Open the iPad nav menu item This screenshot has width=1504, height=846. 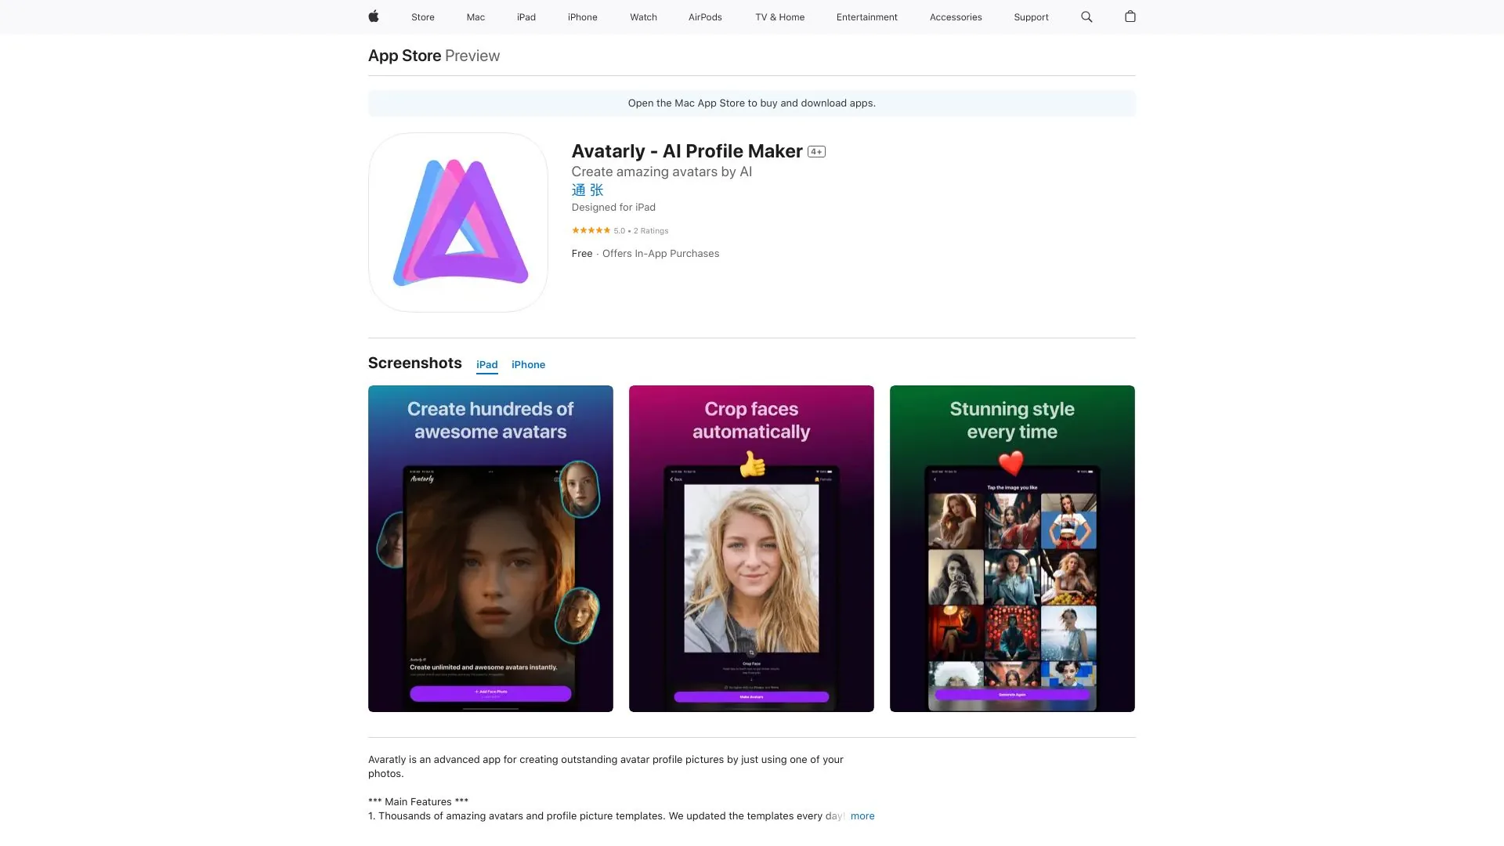(526, 17)
